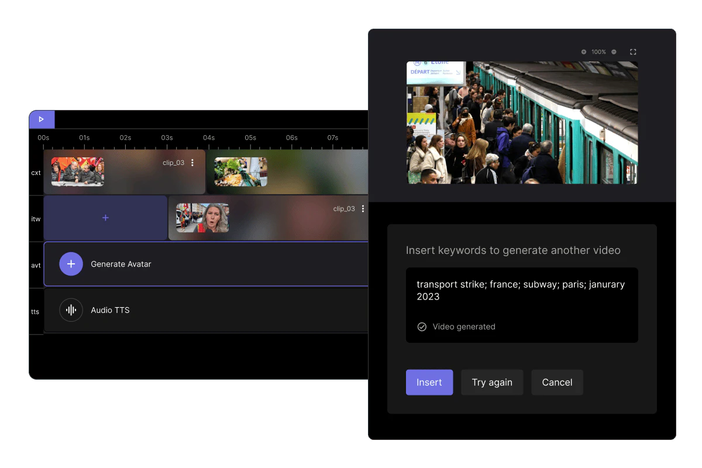Click the checkmark next to Video generated
This screenshot has width=702, height=468.
tap(422, 326)
